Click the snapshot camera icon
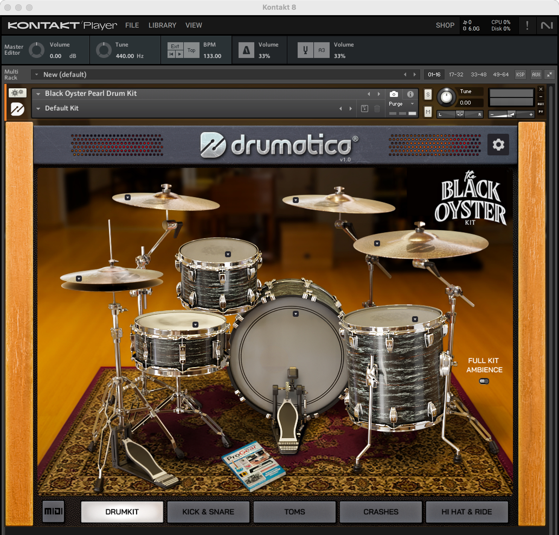The height and width of the screenshot is (535, 559). 394,94
